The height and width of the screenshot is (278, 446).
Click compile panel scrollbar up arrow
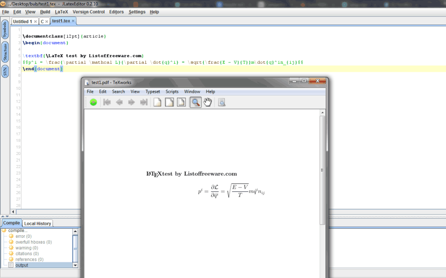tap(75, 231)
